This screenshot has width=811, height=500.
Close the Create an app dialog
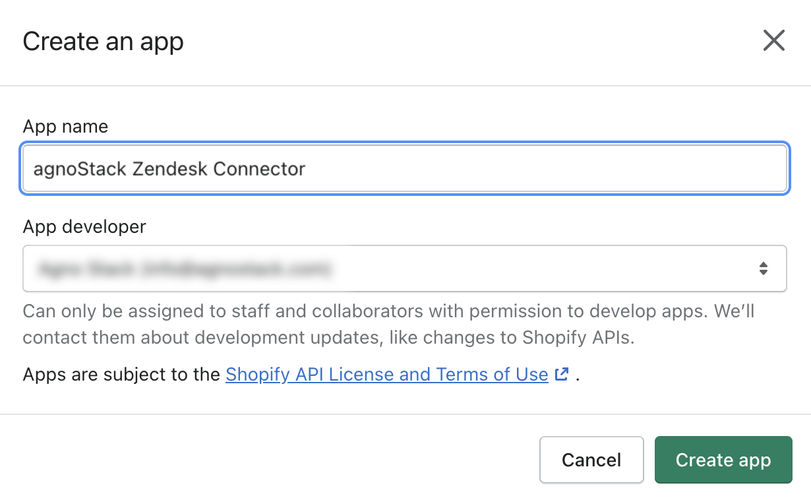click(773, 41)
